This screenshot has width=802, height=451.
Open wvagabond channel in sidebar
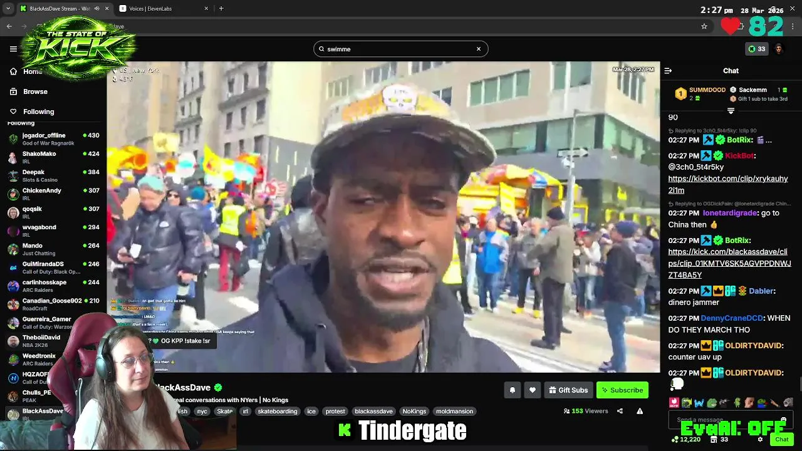(x=53, y=231)
